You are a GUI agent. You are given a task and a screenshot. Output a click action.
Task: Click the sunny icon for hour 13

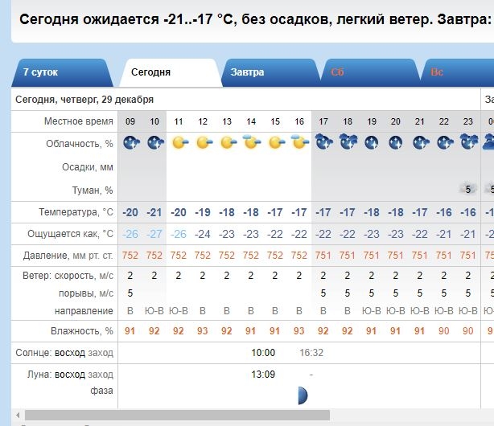[x=228, y=142]
